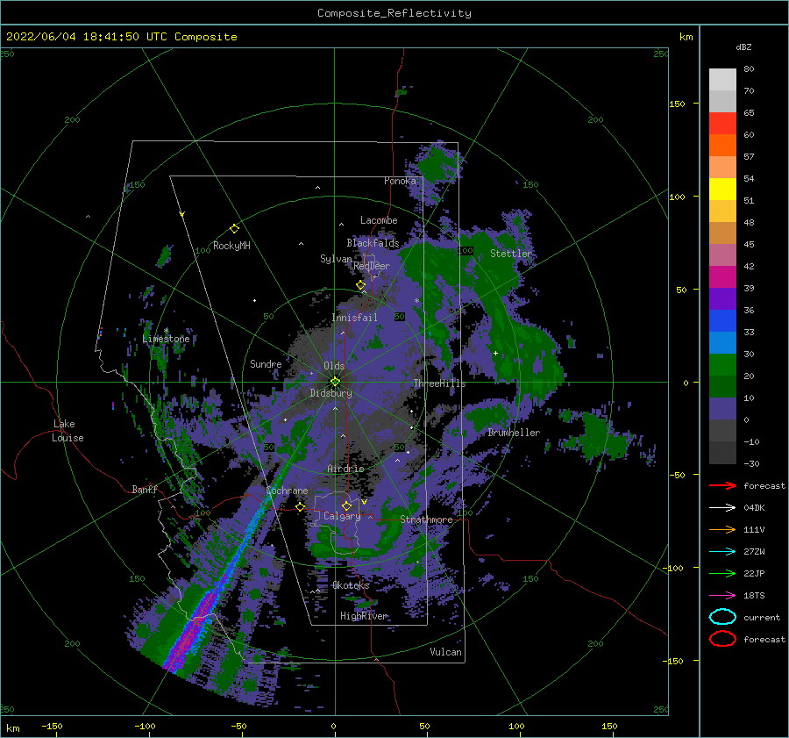Click the Stettler city label

[511, 254]
